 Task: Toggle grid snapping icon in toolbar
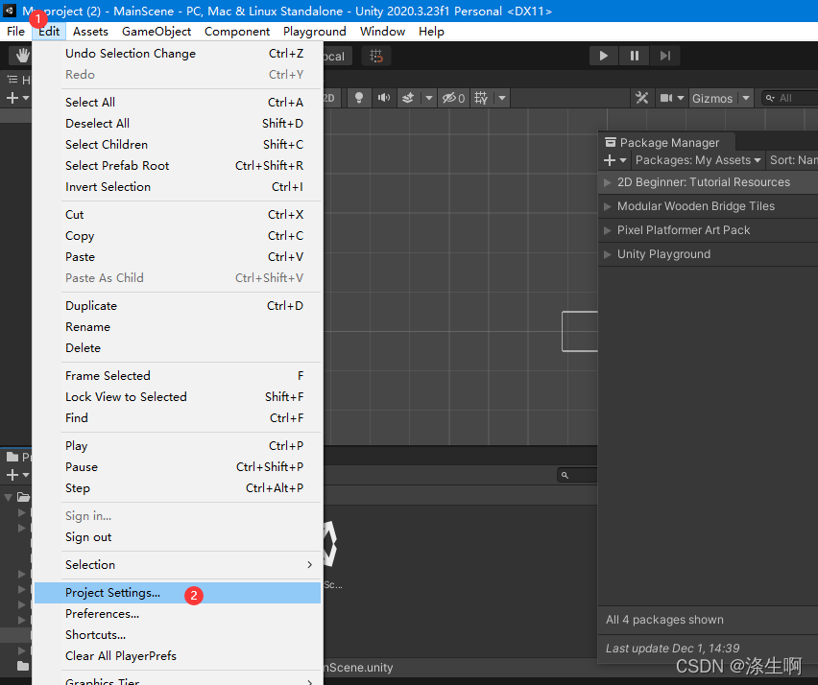click(x=376, y=56)
